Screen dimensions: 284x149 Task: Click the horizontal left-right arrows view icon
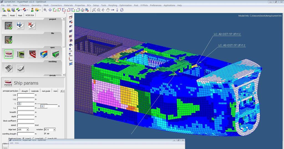click(113, 10)
